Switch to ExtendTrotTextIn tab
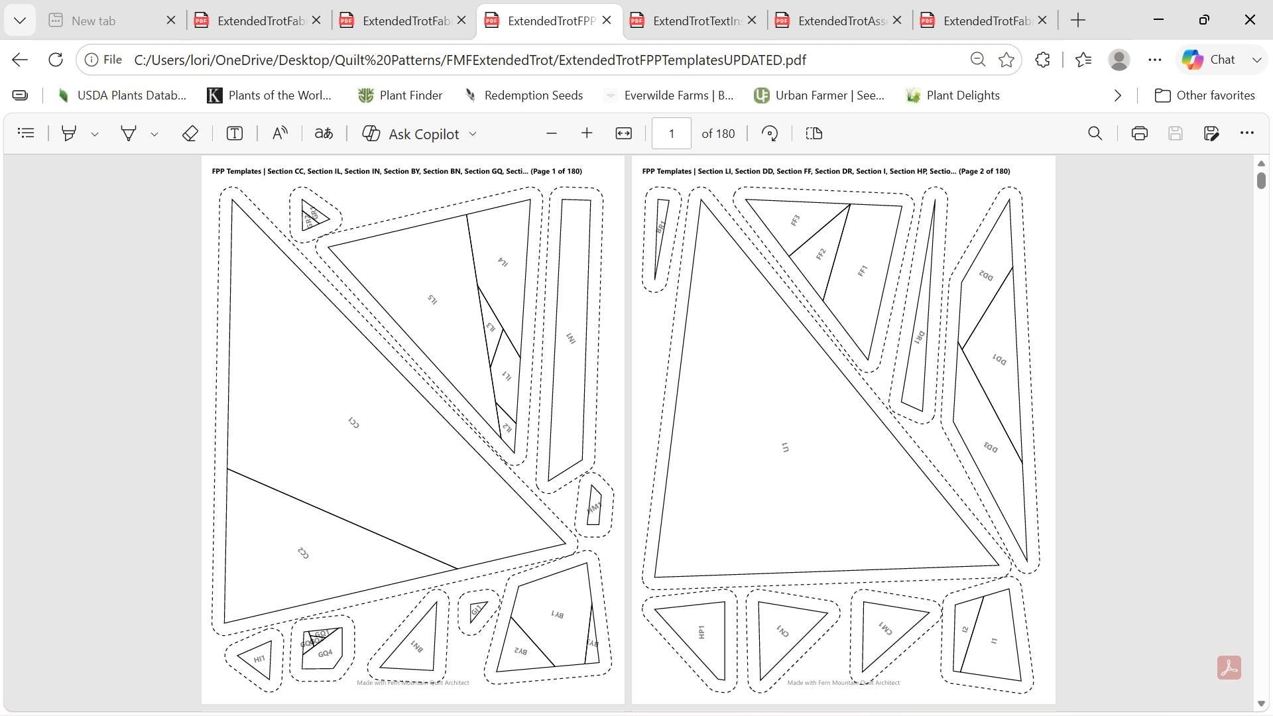The width and height of the screenshot is (1273, 716). point(686,21)
